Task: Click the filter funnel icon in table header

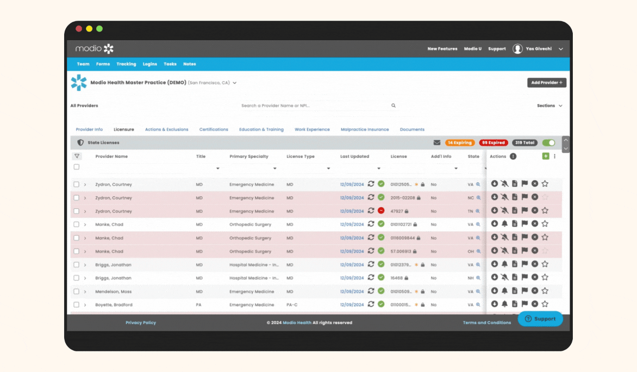Action: click(x=77, y=156)
